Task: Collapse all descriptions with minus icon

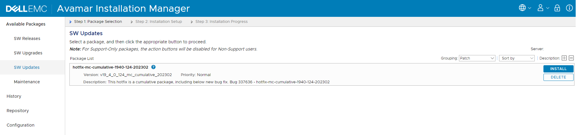Action: [571, 58]
